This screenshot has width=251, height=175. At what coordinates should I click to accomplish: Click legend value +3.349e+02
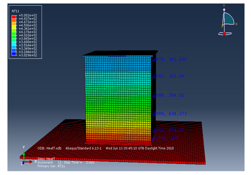28,48
